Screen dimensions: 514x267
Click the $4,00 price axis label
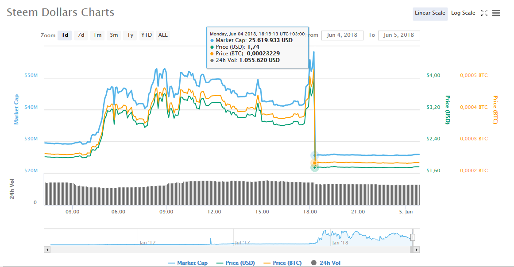pyautogui.click(x=433, y=75)
